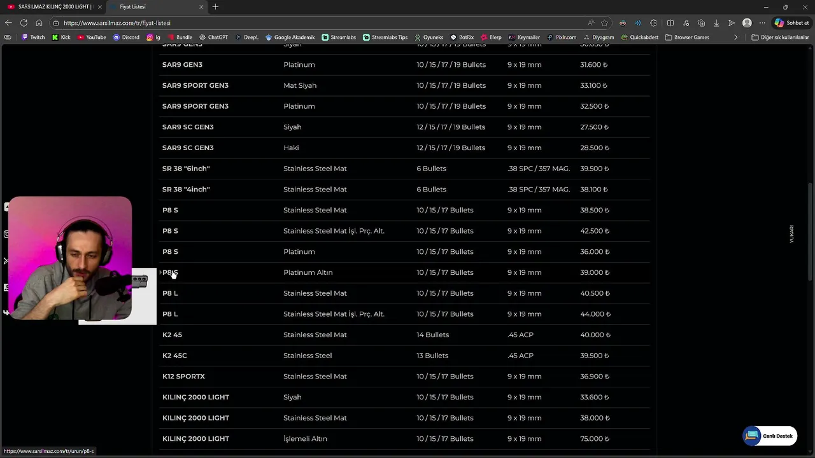Open the Settings and more menu
The width and height of the screenshot is (815, 458).
tap(762, 23)
